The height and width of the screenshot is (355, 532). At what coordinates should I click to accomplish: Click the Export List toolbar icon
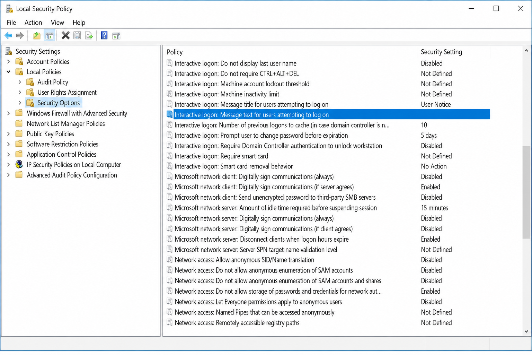coord(89,35)
